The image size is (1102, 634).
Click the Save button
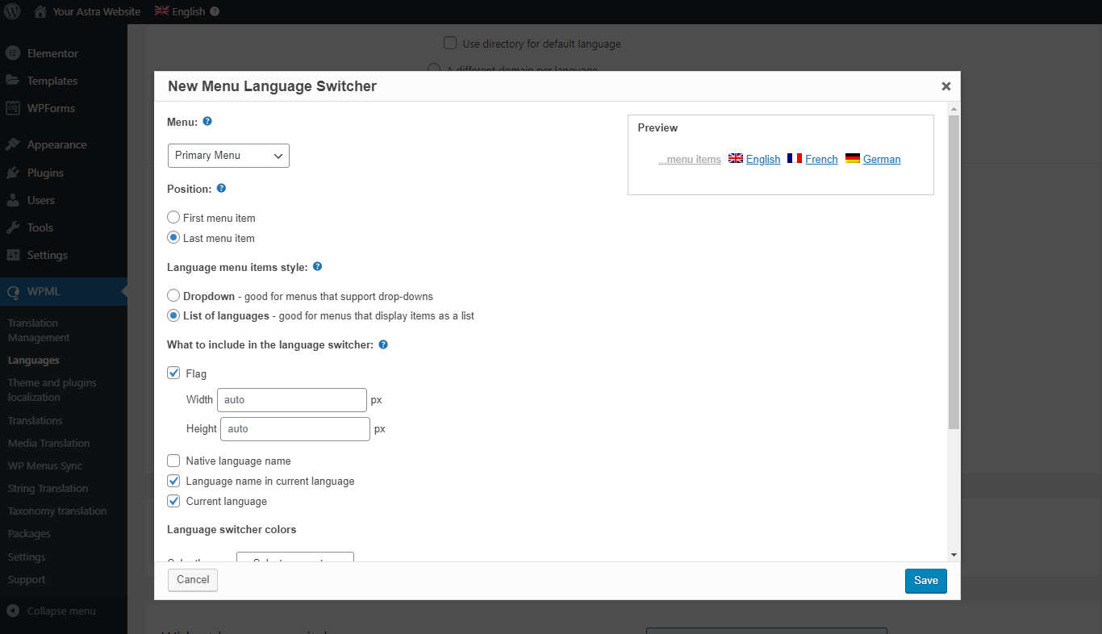tap(926, 581)
